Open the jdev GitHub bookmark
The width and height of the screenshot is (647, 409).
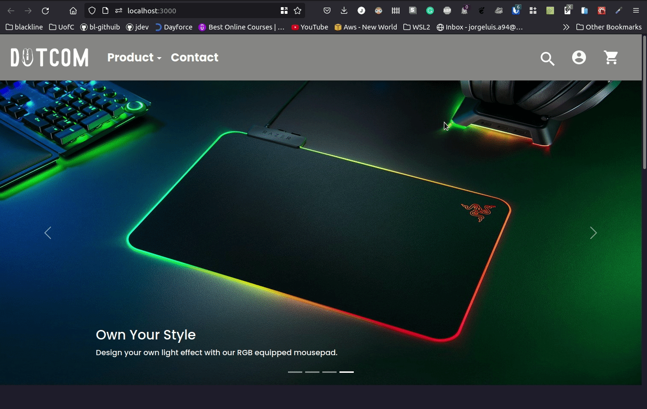click(x=137, y=27)
